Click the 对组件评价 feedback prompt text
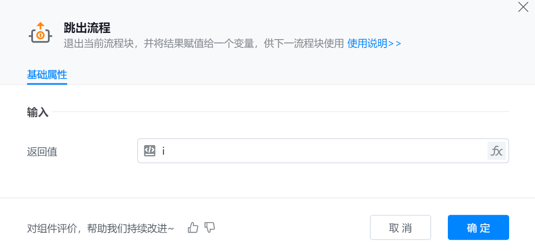535x251 pixels. [x=100, y=228]
